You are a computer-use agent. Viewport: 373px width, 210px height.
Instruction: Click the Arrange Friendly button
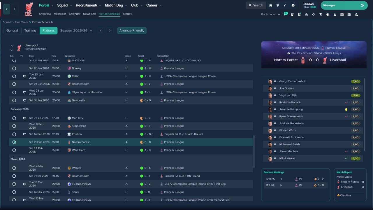click(132, 30)
